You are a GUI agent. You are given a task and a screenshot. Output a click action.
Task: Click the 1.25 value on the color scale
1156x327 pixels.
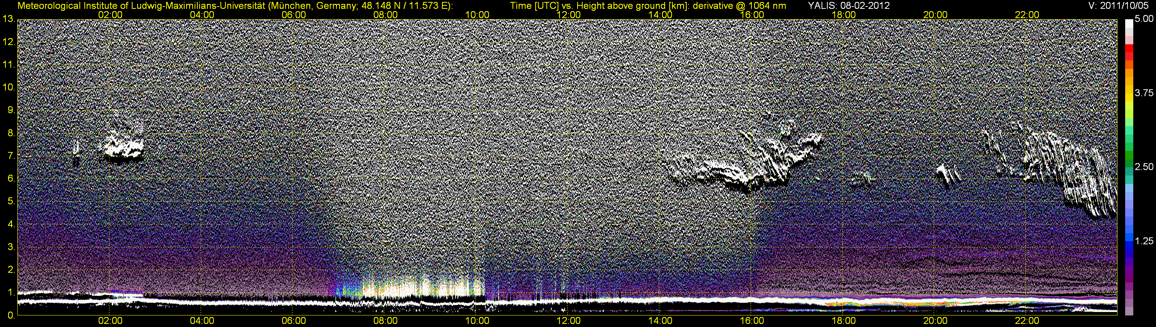click(x=1144, y=241)
